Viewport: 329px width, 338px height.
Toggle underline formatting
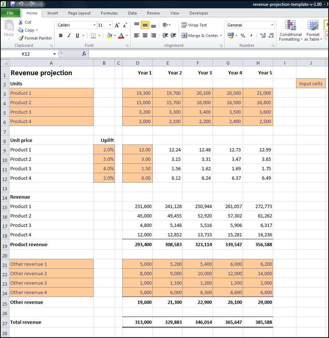[x=77, y=36]
